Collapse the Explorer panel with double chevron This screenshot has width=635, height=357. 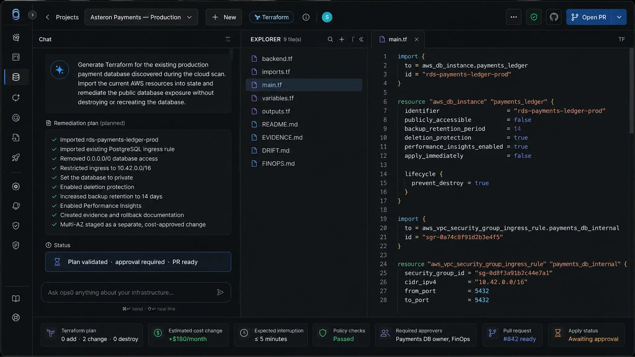(x=361, y=39)
